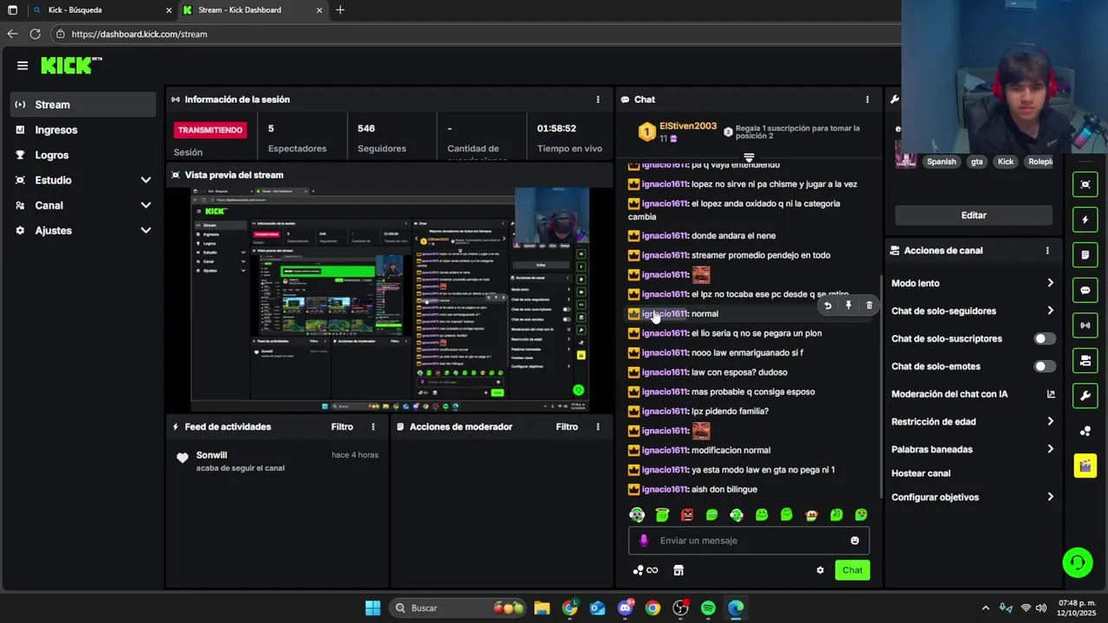The width and height of the screenshot is (1108, 623).
Task: Click the purple microphone icon in the message box
Action: click(x=643, y=540)
